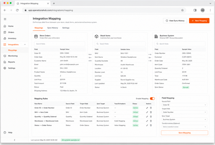The image size is (215, 145).
Task: Select Integrations icon in sidebar
Action: point(5,44)
